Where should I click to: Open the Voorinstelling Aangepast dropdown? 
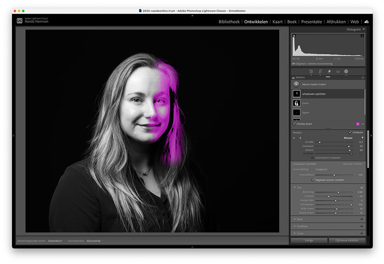pos(322,169)
